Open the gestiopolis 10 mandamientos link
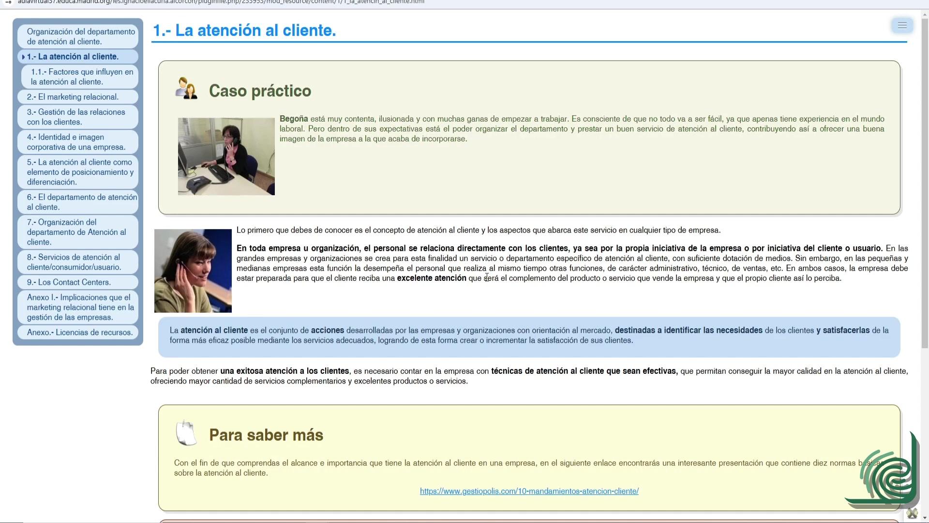 [x=529, y=491]
